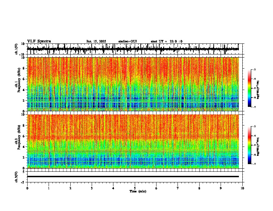Screen dimensions: 273x211
Task: Click the "6" kHz tick on ch.2 axis
Action: tap(24, 136)
